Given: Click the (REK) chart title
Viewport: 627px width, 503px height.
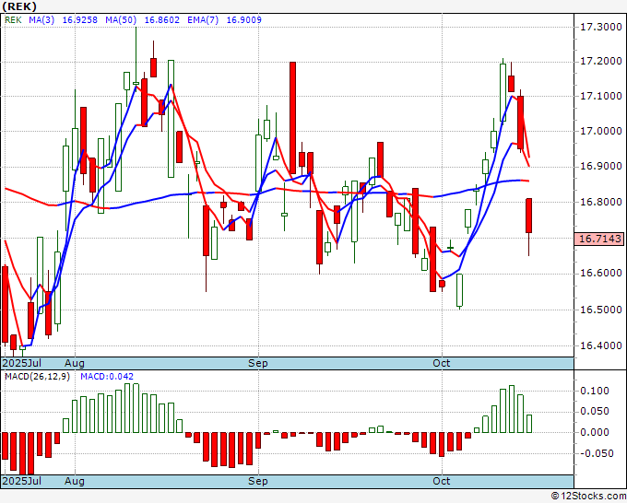Looking at the screenshot, I should tap(19, 6).
